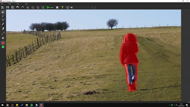Select the Eraser tool
The image size is (190, 107).
click(x=3, y=29)
